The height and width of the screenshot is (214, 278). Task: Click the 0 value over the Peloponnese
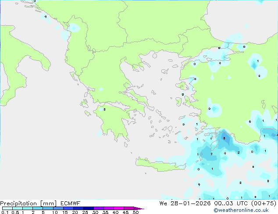[105, 110]
